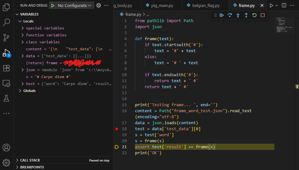Switch to the pig_main.py tab
Viewport: 299px width, 170px height.
click(x=162, y=5)
